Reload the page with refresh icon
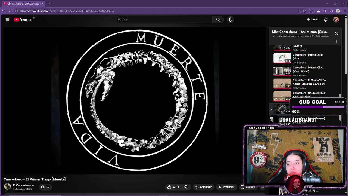 [10, 11]
